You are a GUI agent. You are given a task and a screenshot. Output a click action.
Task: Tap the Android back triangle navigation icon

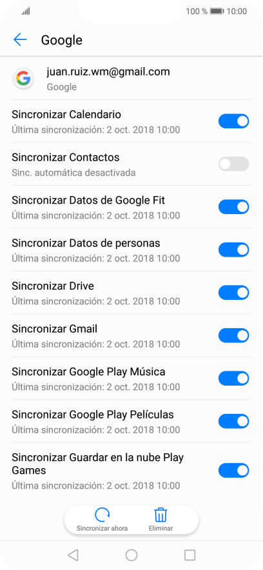click(x=73, y=555)
